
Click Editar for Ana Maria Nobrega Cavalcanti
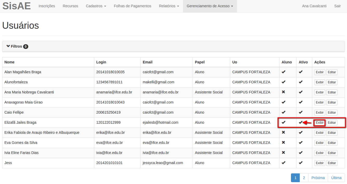click(x=332, y=92)
